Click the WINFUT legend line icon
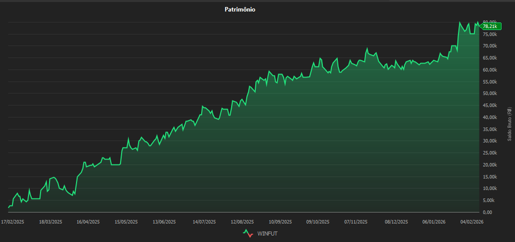The image size is (515, 242). click(x=248, y=233)
